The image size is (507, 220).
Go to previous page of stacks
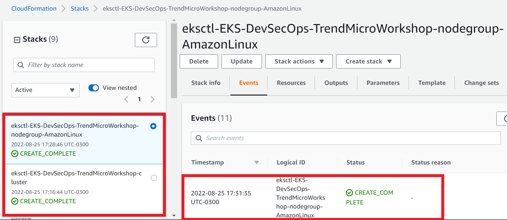pyautogui.click(x=126, y=99)
